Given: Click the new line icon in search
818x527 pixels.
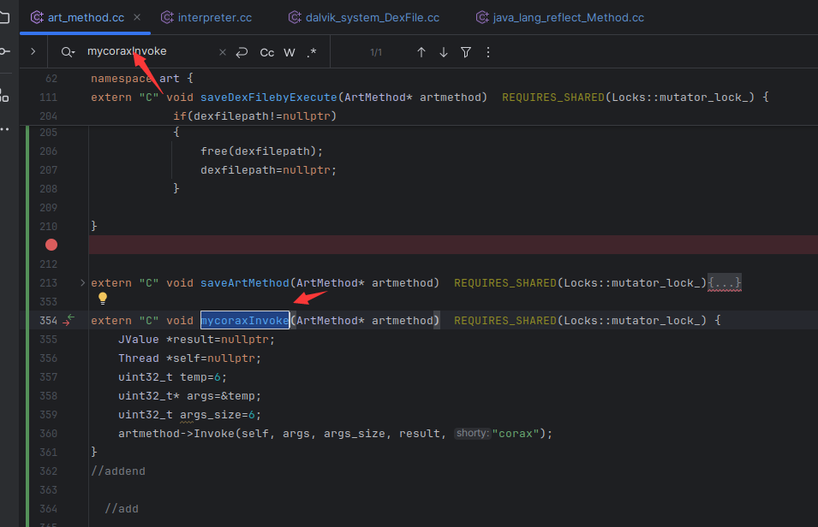Looking at the screenshot, I should point(242,52).
